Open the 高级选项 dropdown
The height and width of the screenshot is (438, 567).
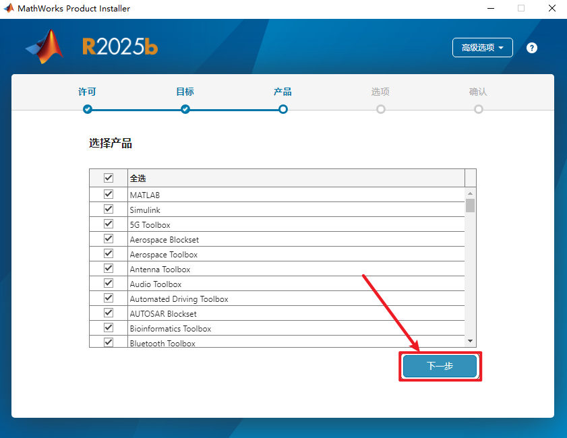pos(482,47)
